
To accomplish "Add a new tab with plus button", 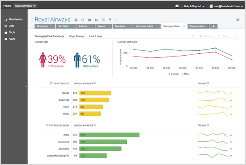I will click(213, 26).
